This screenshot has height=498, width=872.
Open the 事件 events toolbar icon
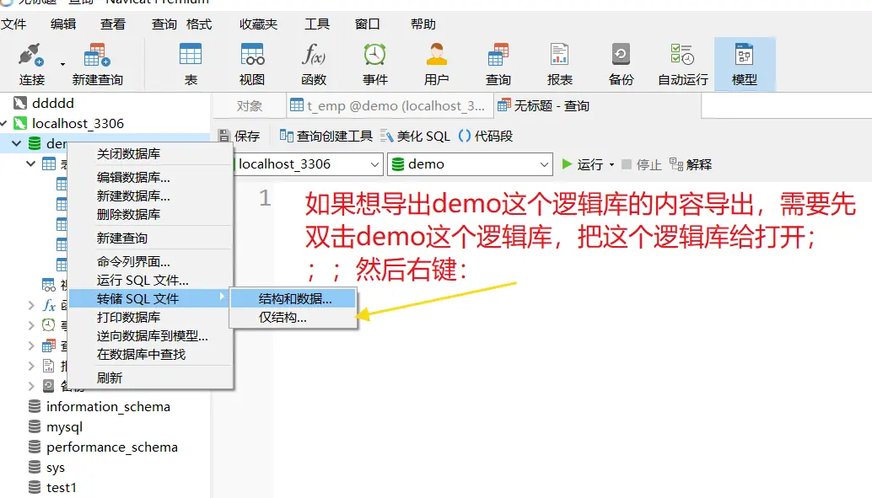pyautogui.click(x=374, y=64)
